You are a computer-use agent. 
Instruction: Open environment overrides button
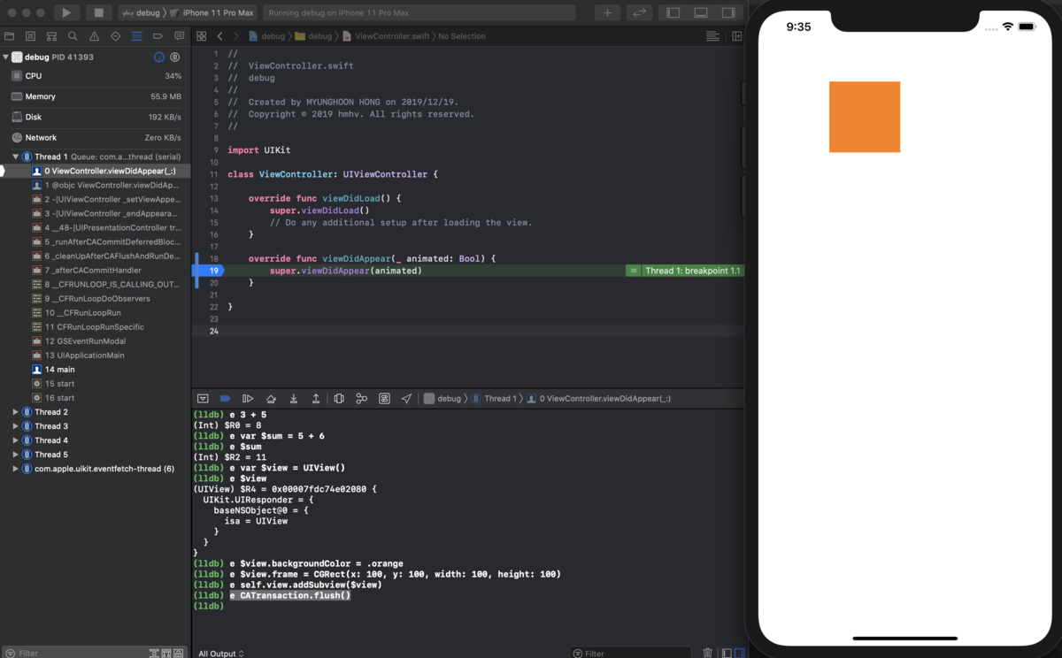[x=384, y=399]
